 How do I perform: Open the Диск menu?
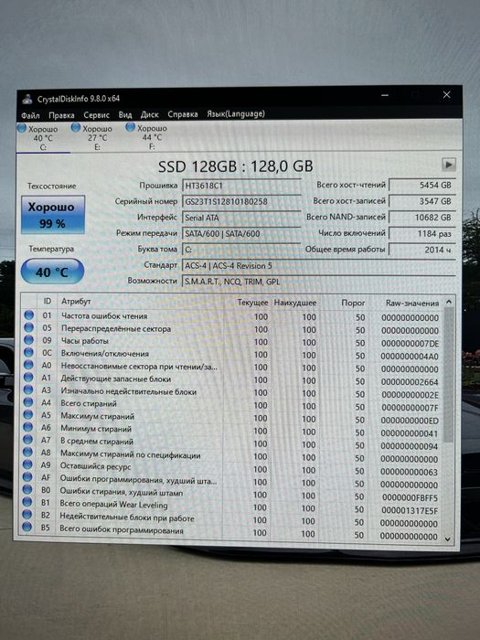(149, 114)
